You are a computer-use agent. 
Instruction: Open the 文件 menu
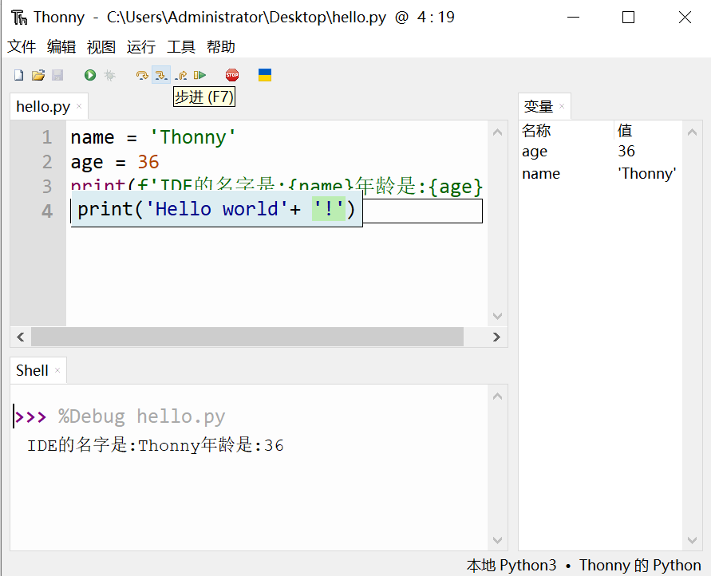point(22,46)
